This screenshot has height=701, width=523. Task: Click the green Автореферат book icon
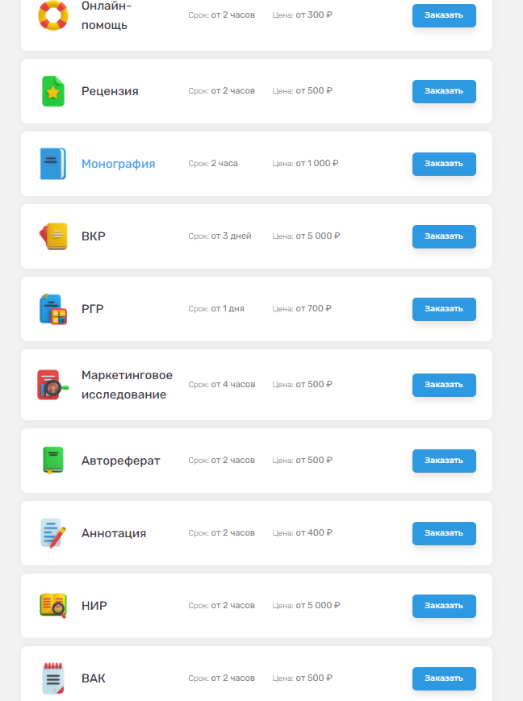[53, 461]
